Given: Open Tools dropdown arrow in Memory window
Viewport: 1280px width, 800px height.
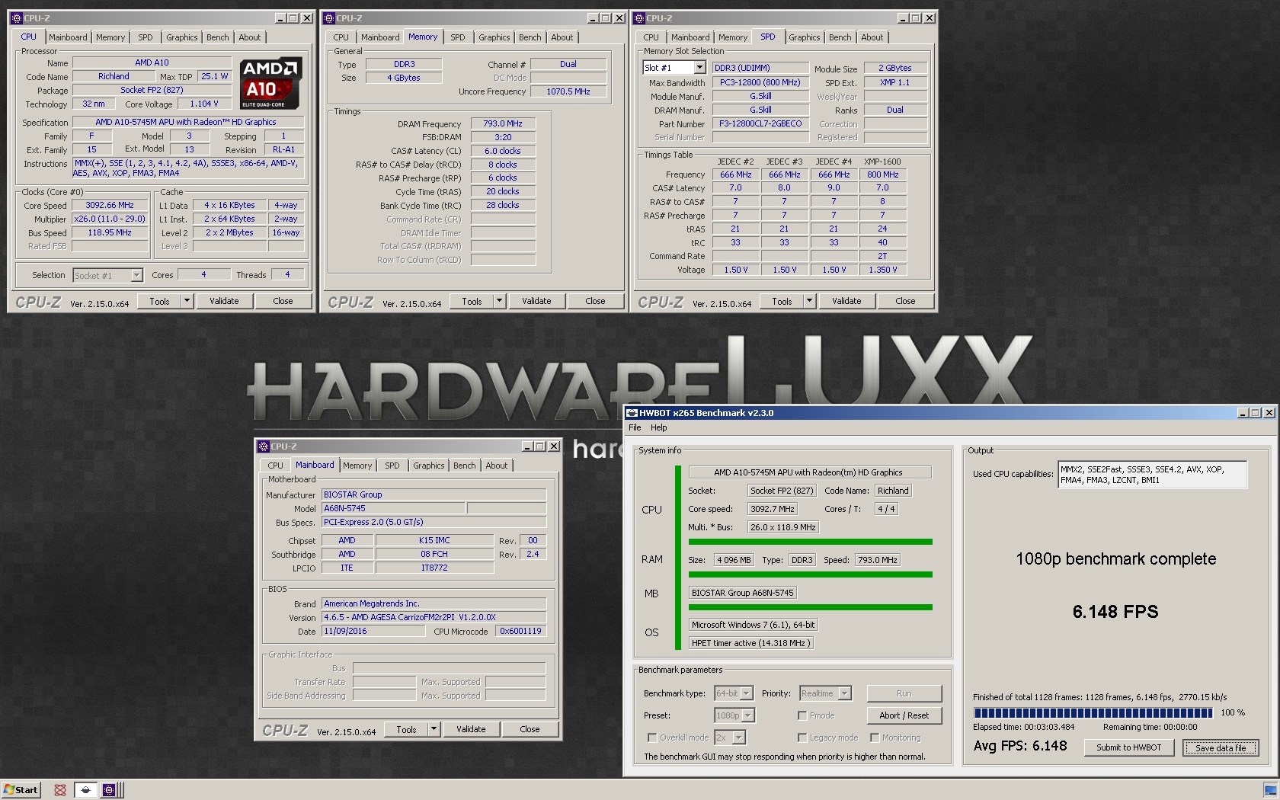Looking at the screenshot, I should pos(499,301).
